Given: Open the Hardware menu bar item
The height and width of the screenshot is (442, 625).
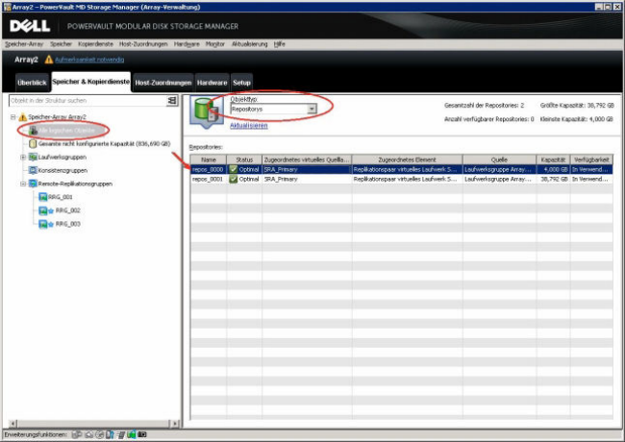Looking at the screenshot, I should 187,44.
